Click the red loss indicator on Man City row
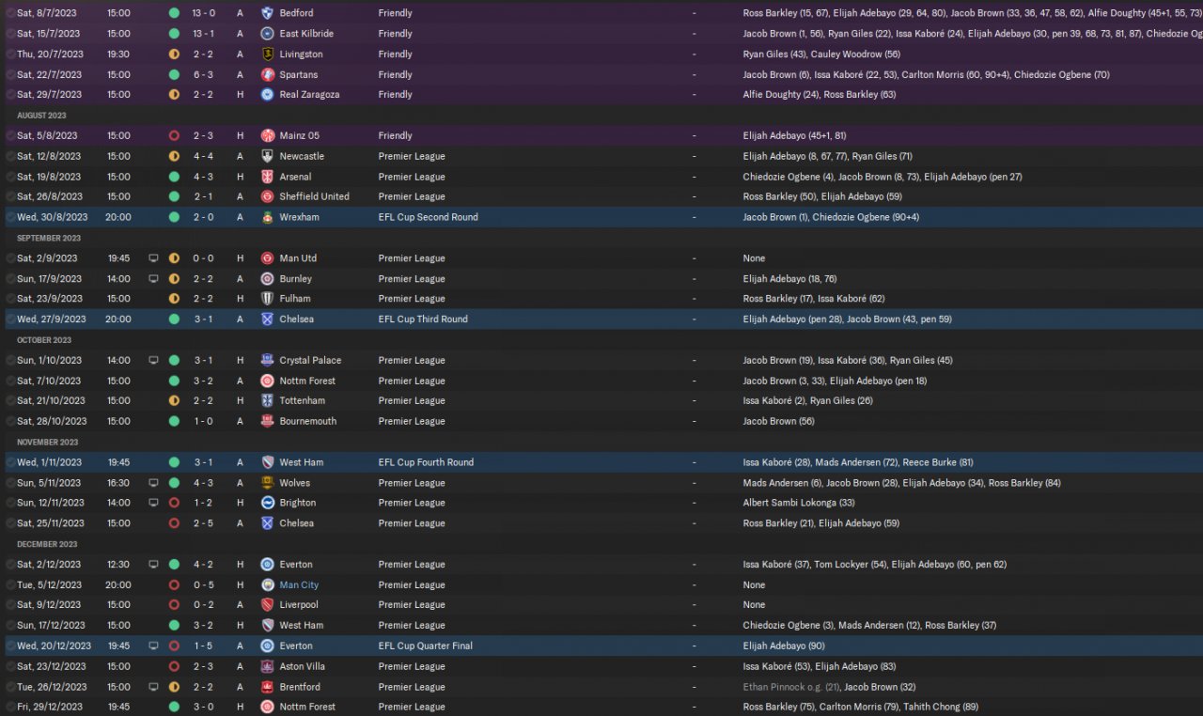This screenshot has height=716, width=1203. pos(174,585)
